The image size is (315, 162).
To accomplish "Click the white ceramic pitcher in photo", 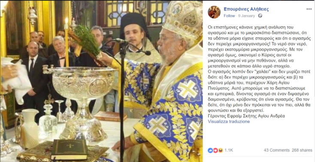I will coord(28,128).
